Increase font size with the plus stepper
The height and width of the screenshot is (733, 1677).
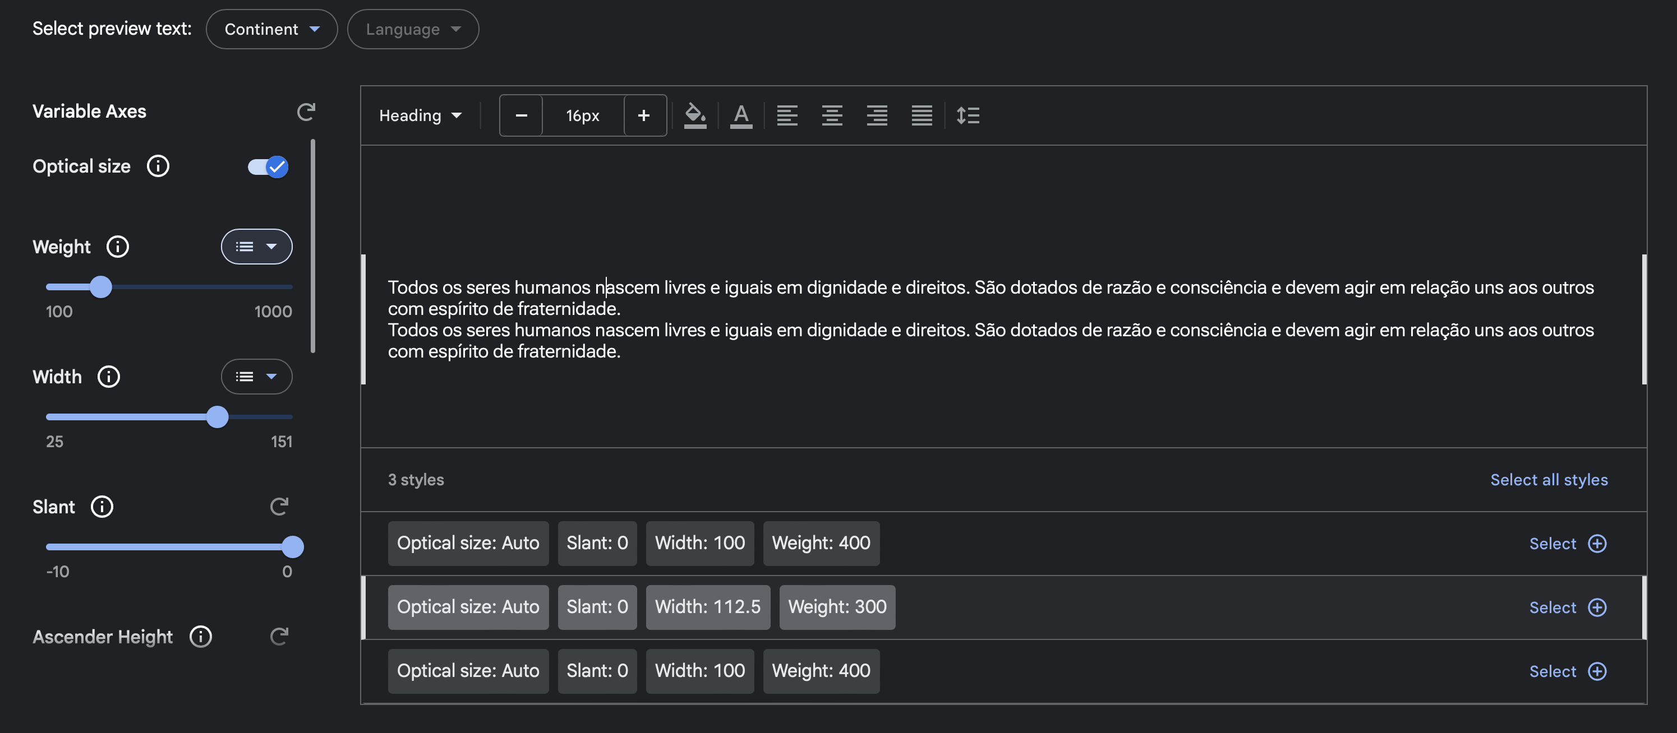click(643, 115)
